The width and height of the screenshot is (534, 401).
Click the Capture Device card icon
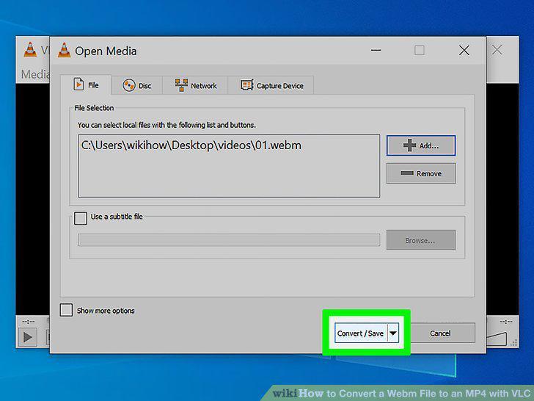coord(247,85)
